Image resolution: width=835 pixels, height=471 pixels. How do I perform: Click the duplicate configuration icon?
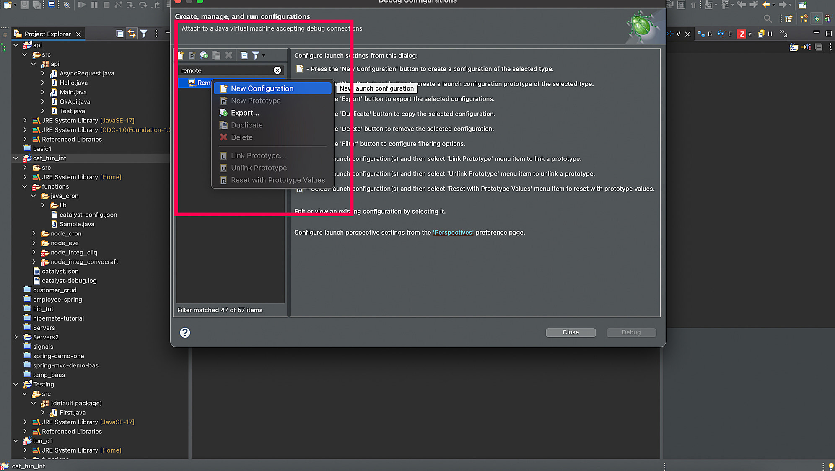(217, 55)
